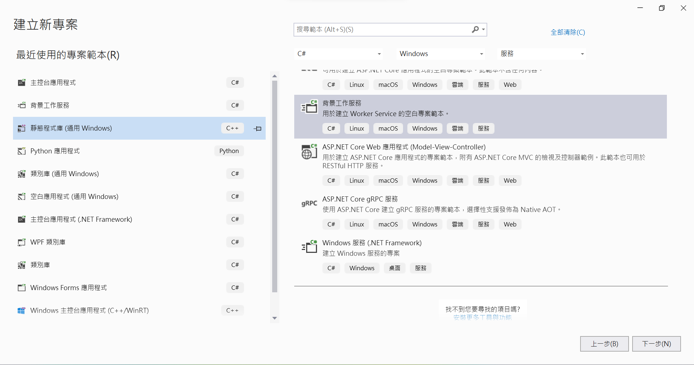Click the 下一步(N) button

pos(656,344)
